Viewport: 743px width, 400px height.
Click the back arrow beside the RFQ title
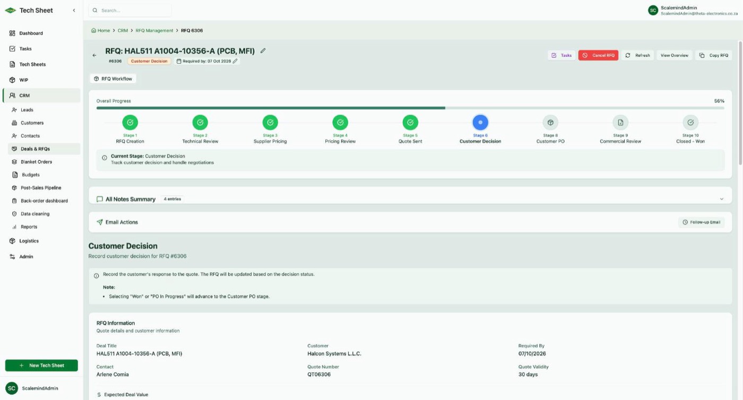click(x=94, y=55)
